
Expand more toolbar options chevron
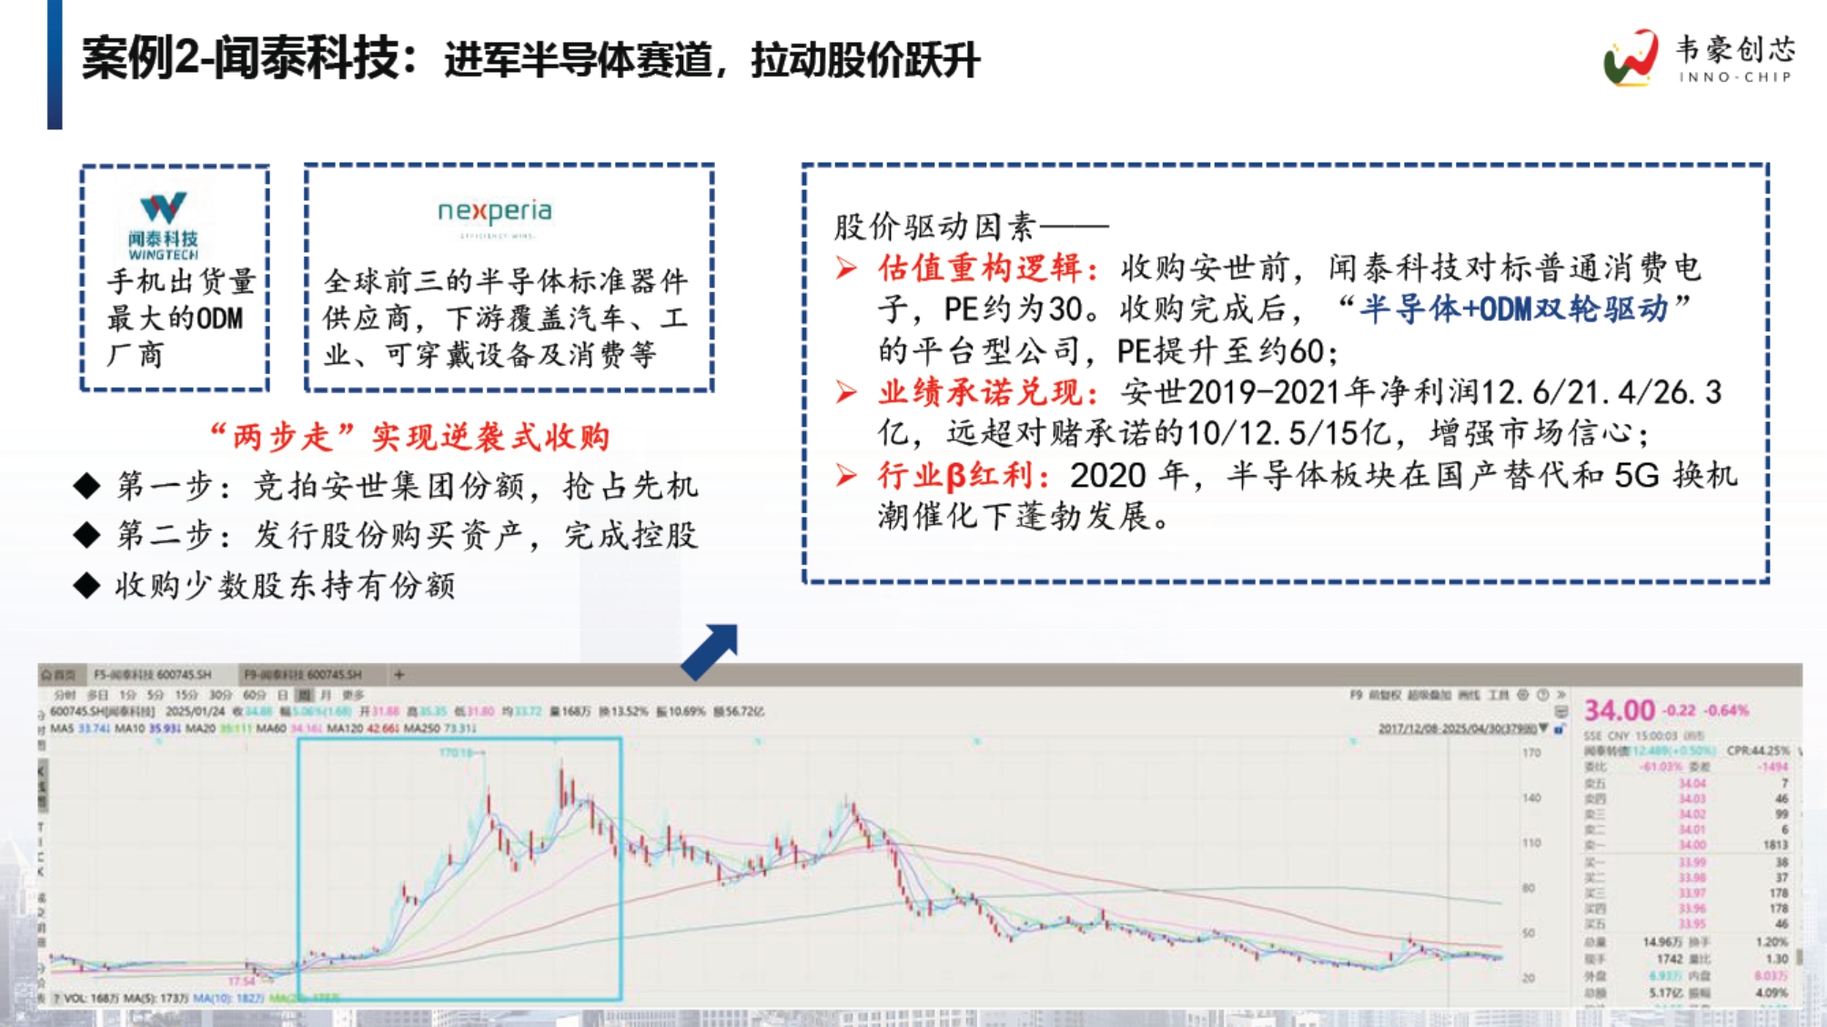tap(1561, 695)
